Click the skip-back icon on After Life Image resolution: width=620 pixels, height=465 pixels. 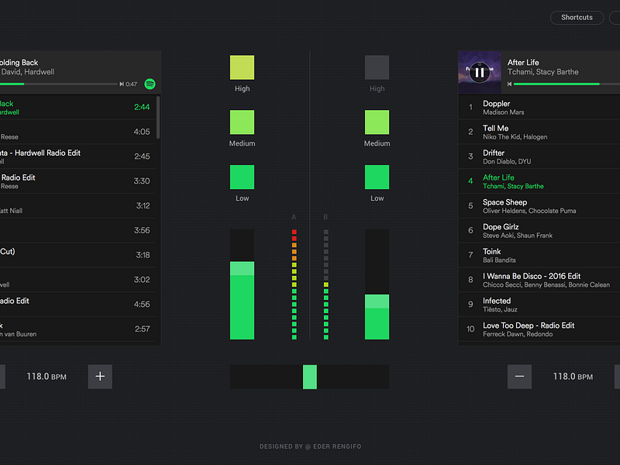(509, 84)
